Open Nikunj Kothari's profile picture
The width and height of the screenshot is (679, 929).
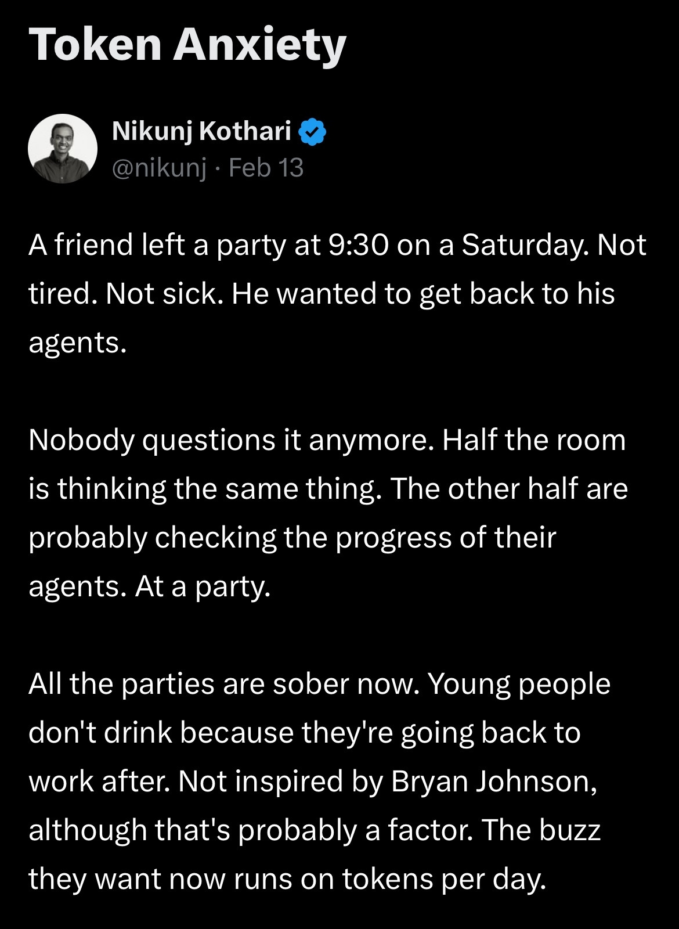pyautogui.click(x=63, y=149)
